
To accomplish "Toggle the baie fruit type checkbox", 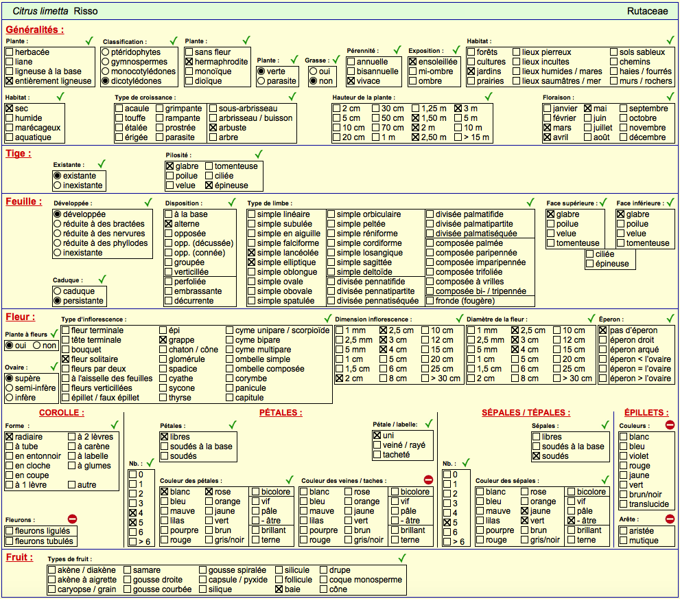I will coord(279,589).
